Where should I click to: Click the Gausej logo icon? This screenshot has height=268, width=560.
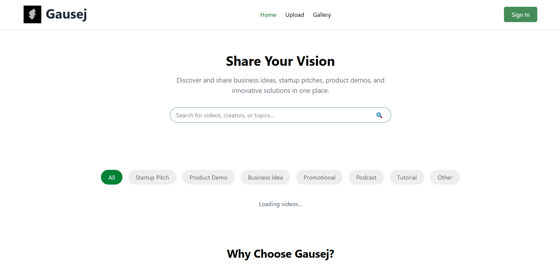32,14
